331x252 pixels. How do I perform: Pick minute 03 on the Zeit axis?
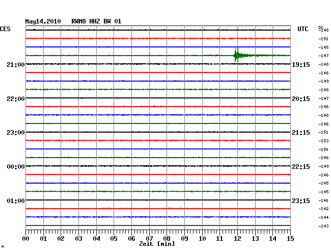pyautogui.click(x=78, y=238)
